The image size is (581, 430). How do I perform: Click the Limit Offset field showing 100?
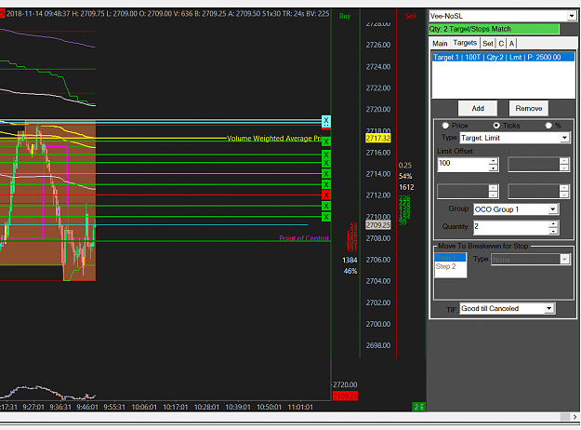tap(463, 165)
